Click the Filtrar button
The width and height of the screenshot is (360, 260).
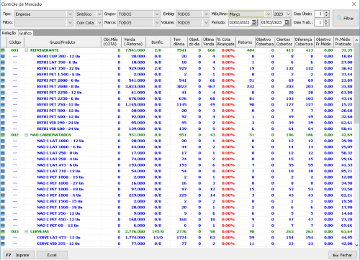point(345,18)
